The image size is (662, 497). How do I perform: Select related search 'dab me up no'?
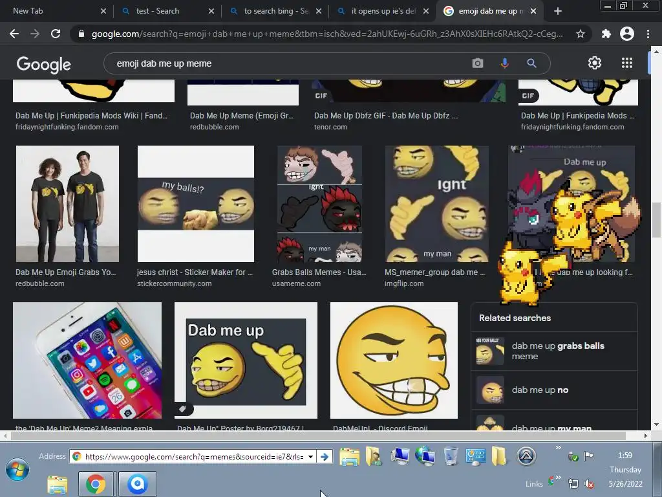554,390
